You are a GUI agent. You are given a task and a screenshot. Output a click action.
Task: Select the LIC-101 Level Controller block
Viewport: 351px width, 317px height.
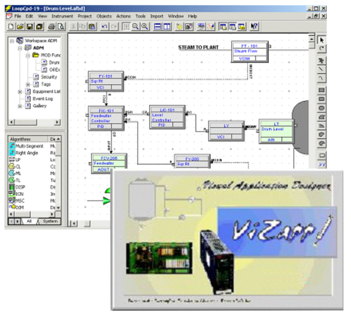point(167,117)
